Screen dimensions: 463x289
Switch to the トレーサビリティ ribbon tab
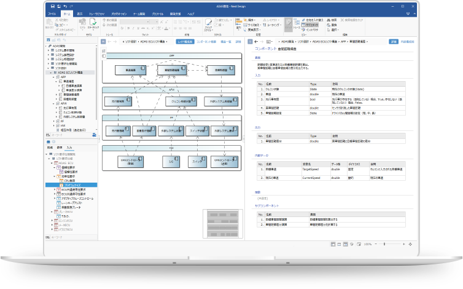click(97, 14)
